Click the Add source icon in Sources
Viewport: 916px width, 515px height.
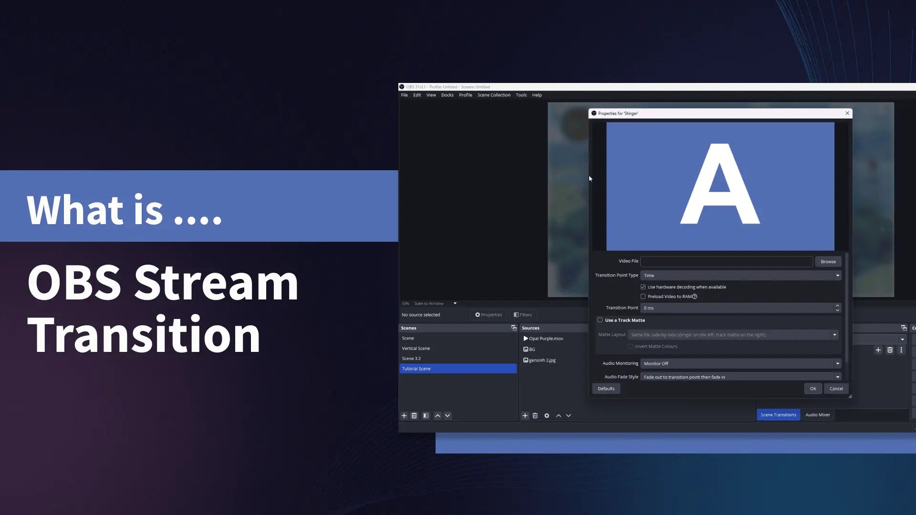click(x=525, y=415)
